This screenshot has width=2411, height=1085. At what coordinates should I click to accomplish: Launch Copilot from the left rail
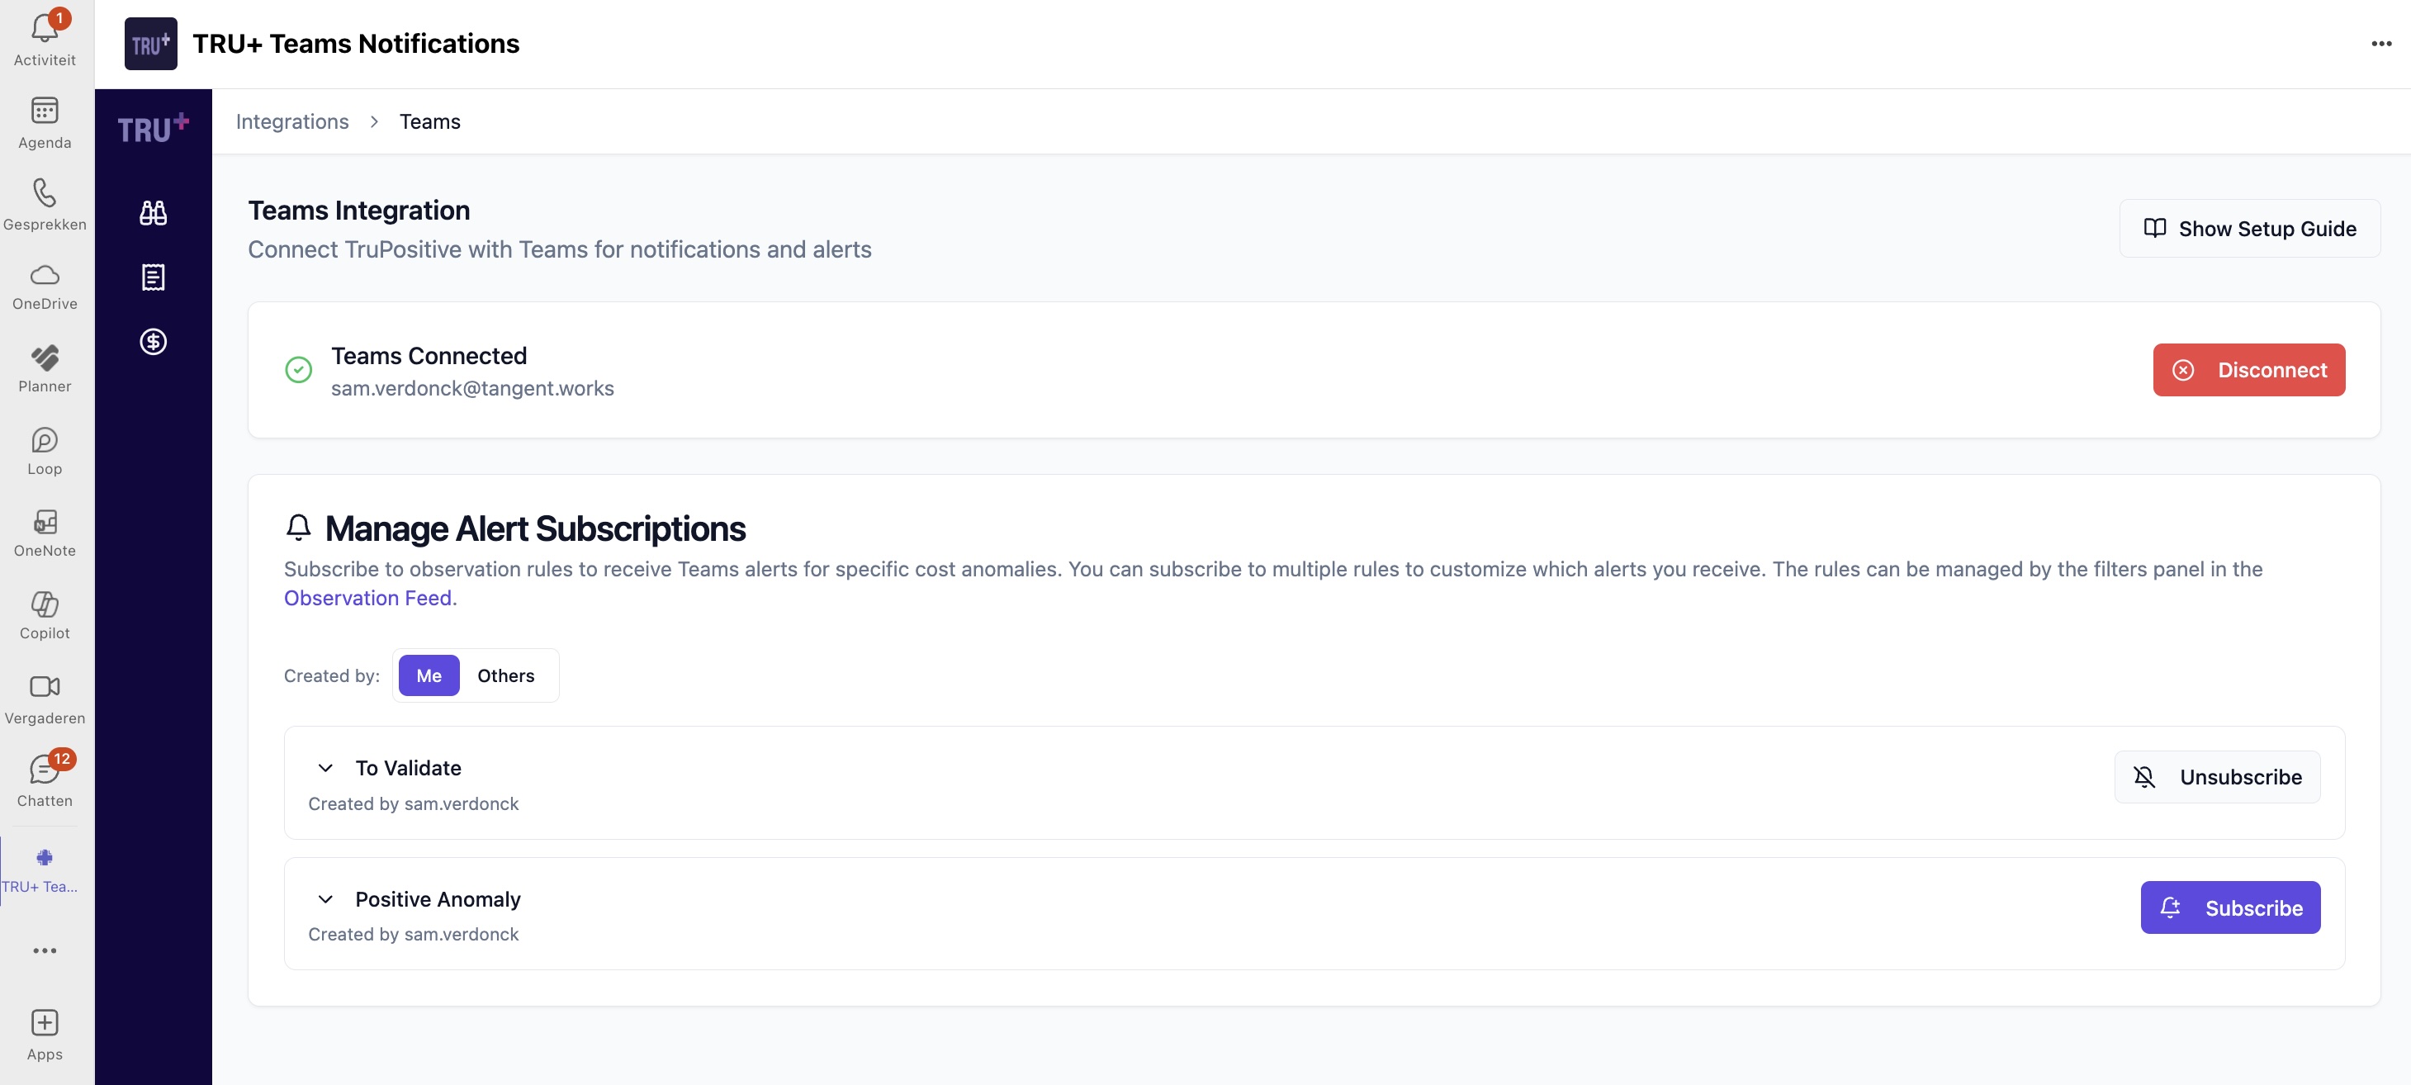pyautogui.click(x=44, y=615)
